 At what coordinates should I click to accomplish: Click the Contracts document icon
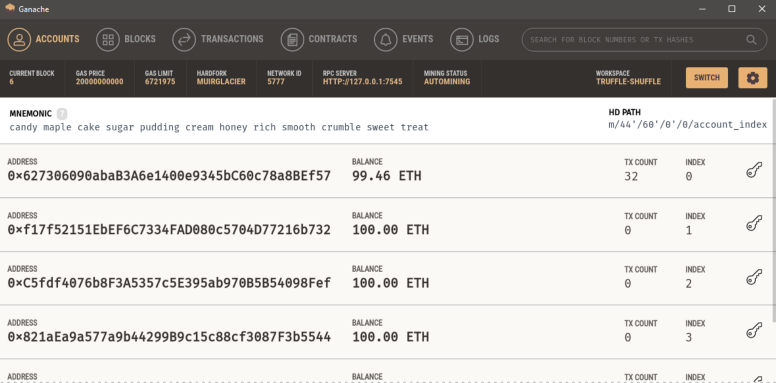point(292,40)
